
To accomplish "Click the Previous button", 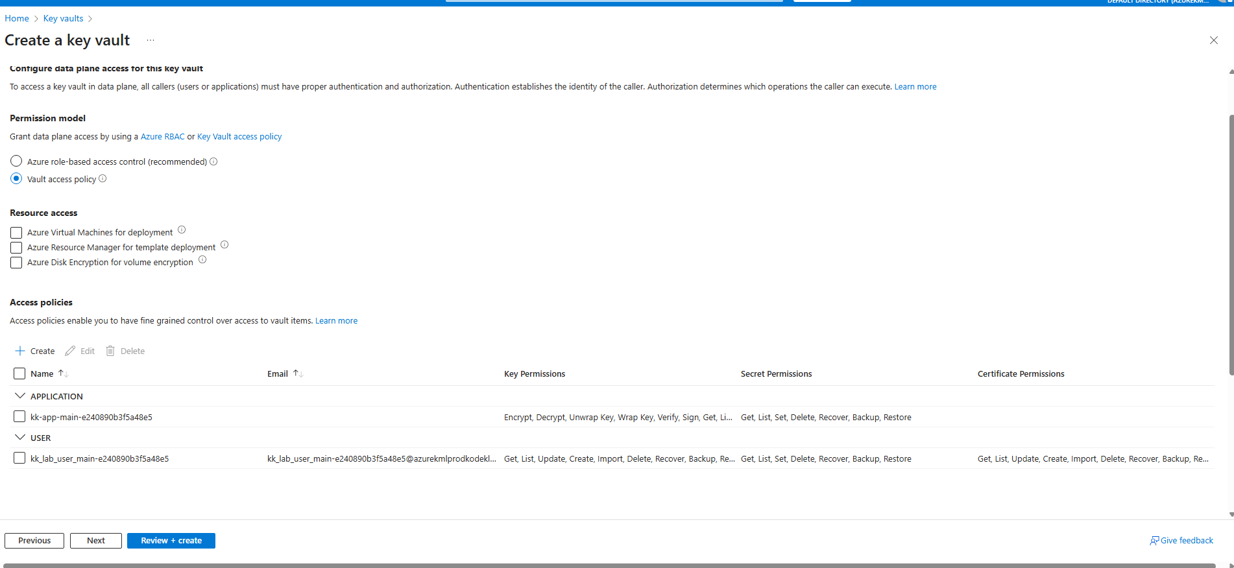I will point(34,541).
